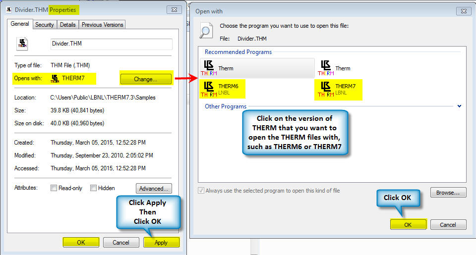
Task: Click the magnifier file icon in Open with
Action: tap(206, 31)
